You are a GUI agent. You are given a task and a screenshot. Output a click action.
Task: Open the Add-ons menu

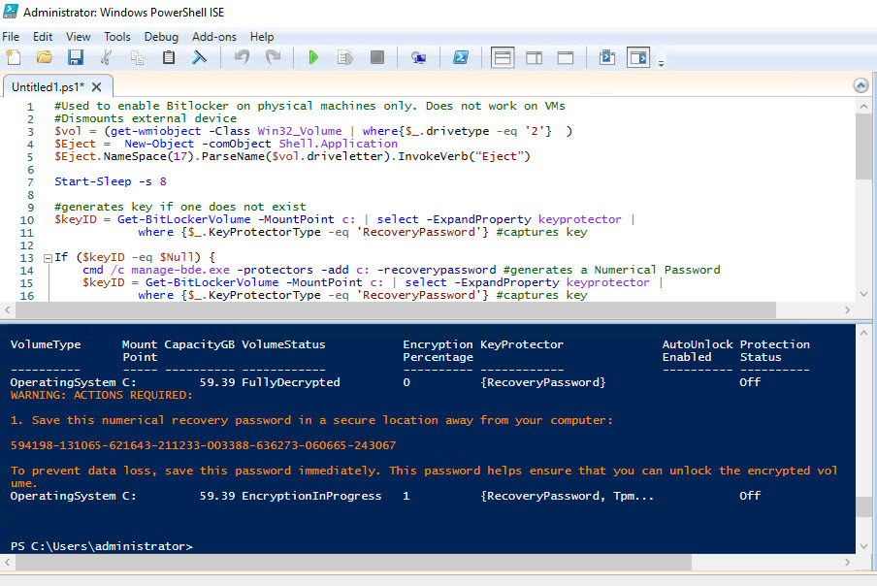tap(214, 37)
